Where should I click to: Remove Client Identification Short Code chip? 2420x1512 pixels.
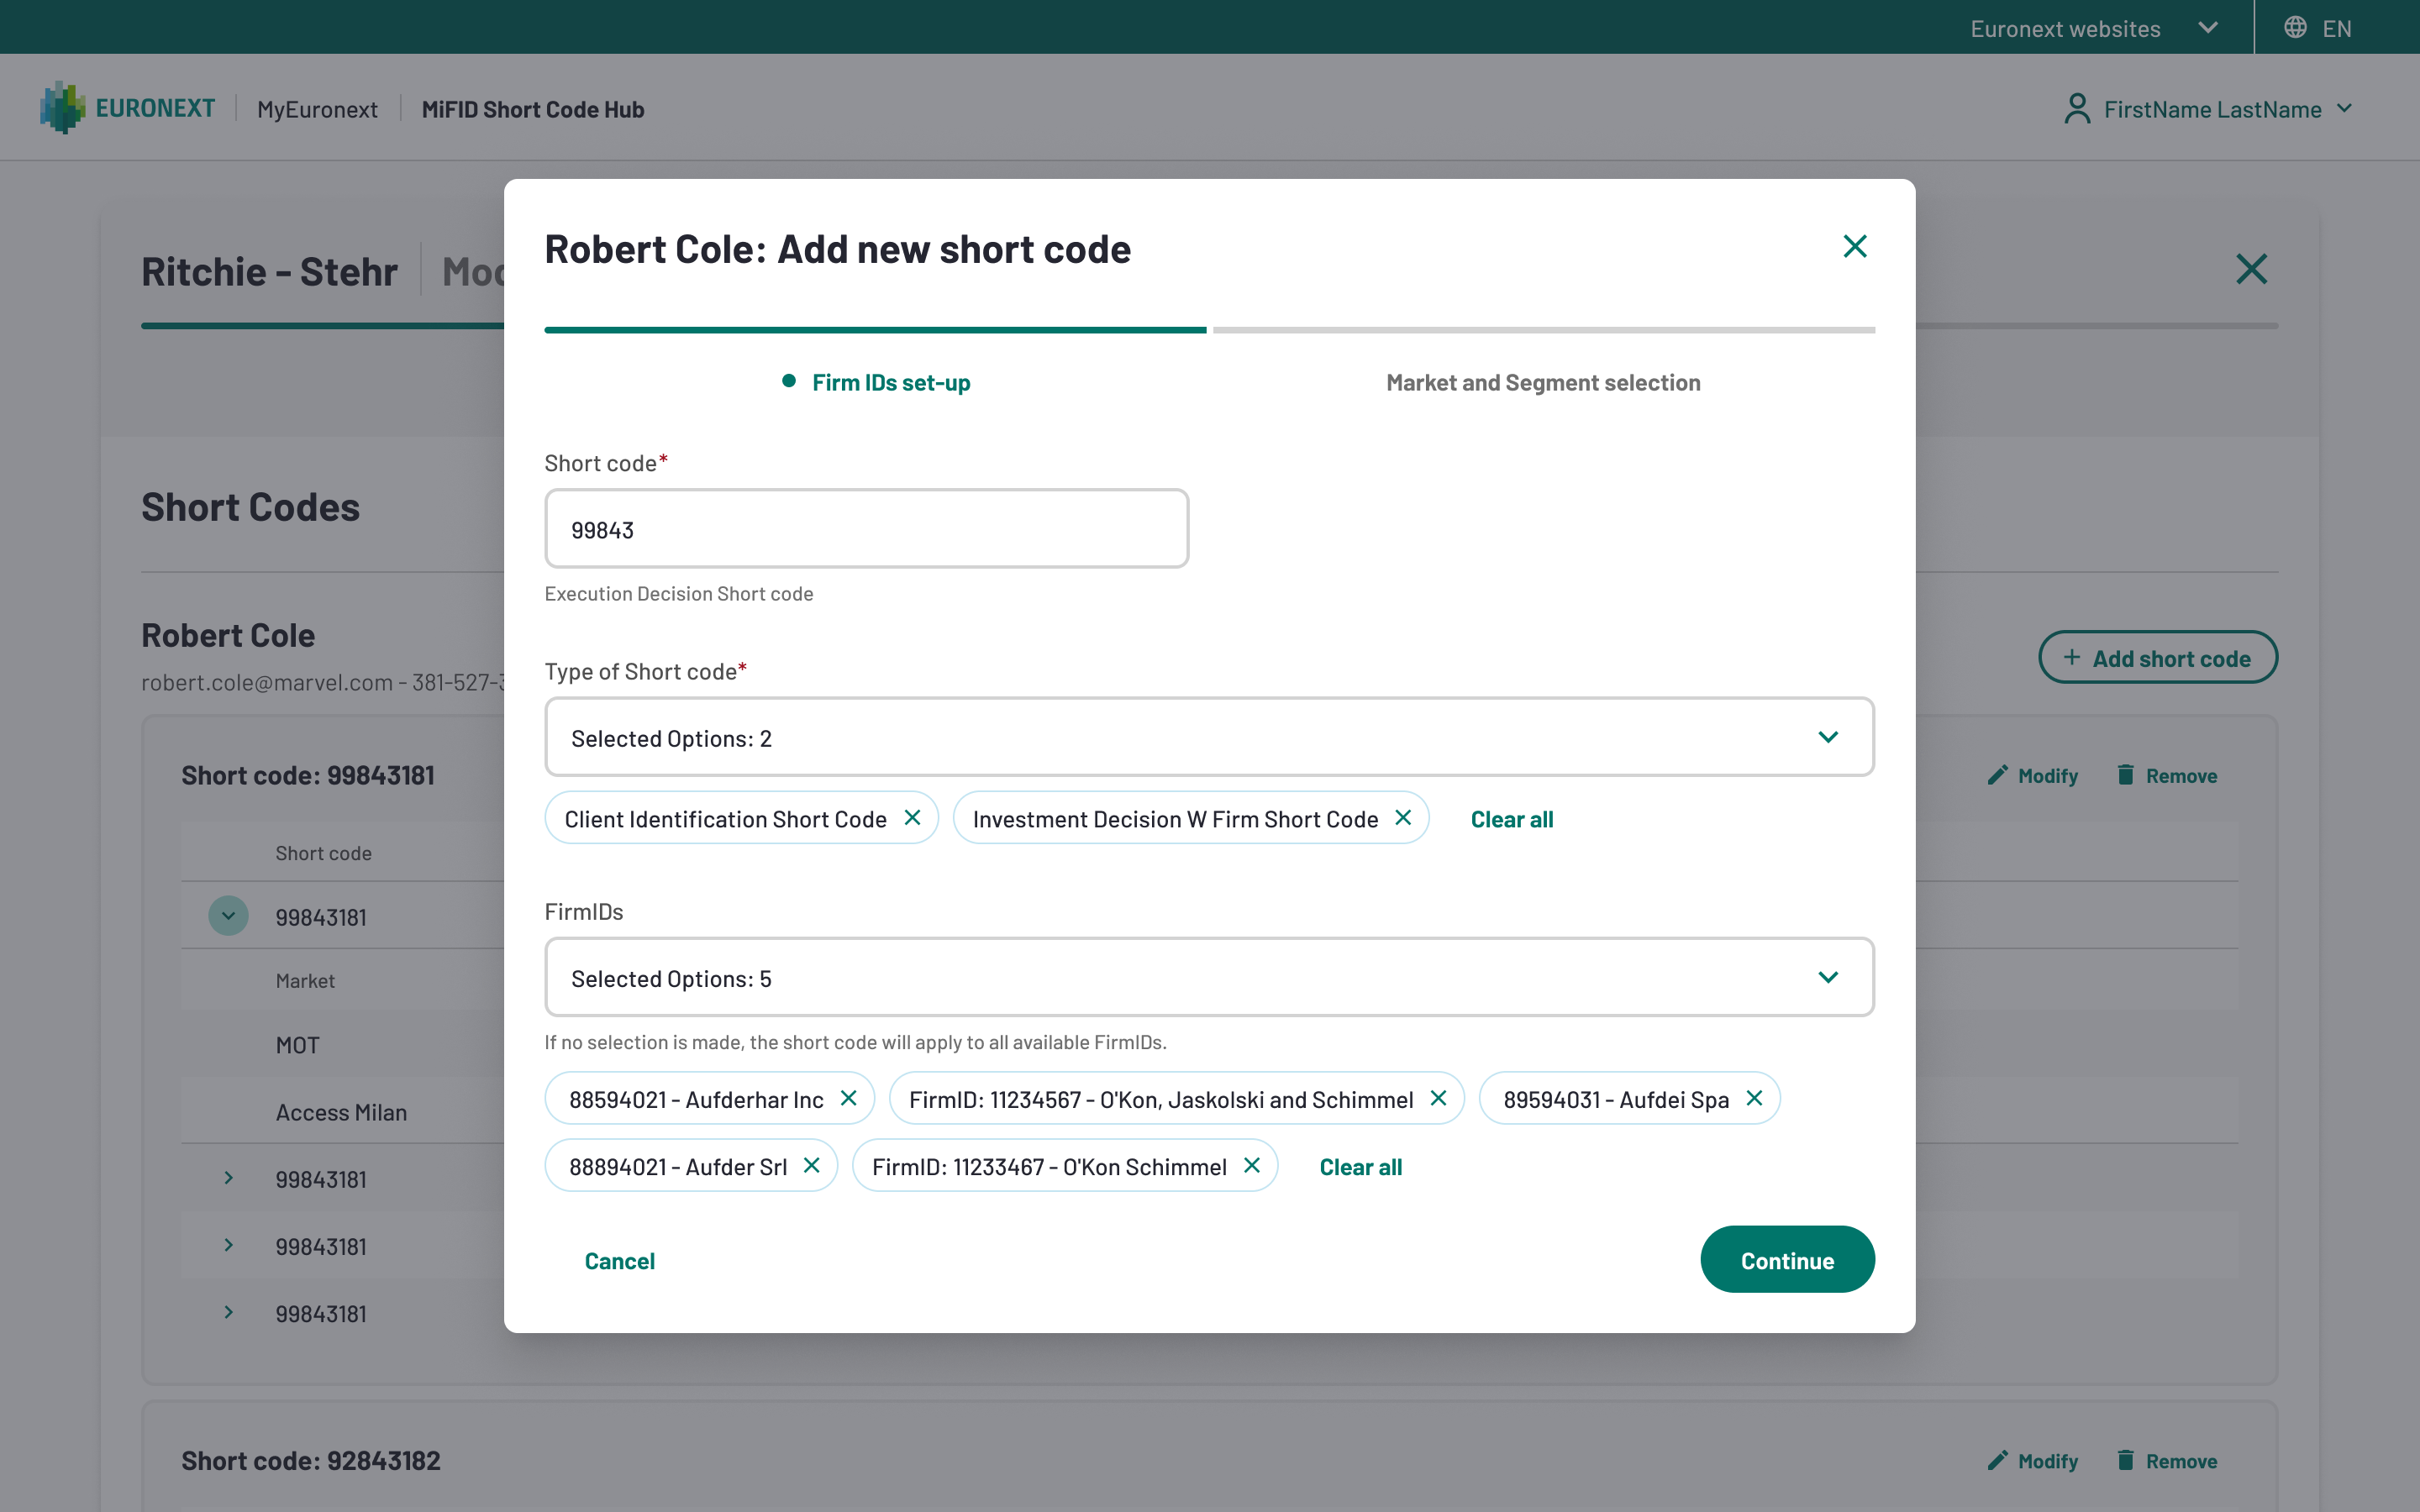point(912,818)
